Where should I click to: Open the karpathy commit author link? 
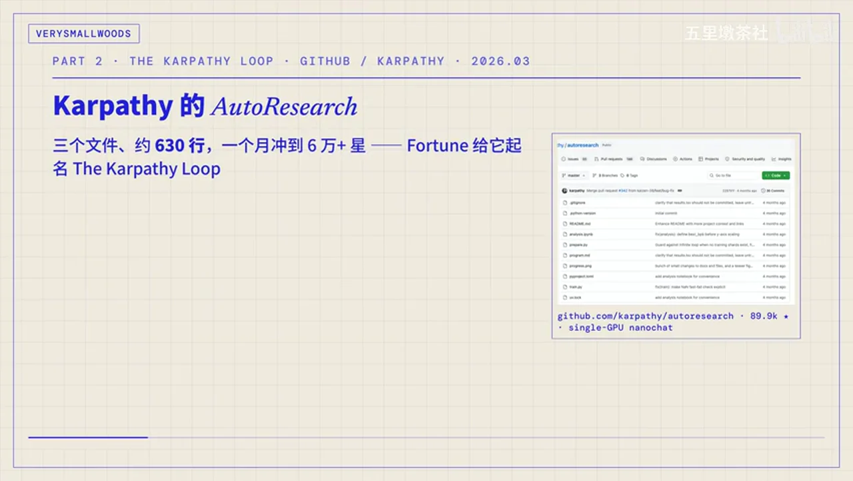(x=577, y=191)
